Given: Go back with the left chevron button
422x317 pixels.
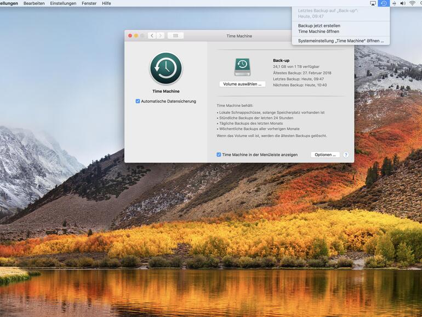Looking at the screenshot, I should [x=152, y=36].
